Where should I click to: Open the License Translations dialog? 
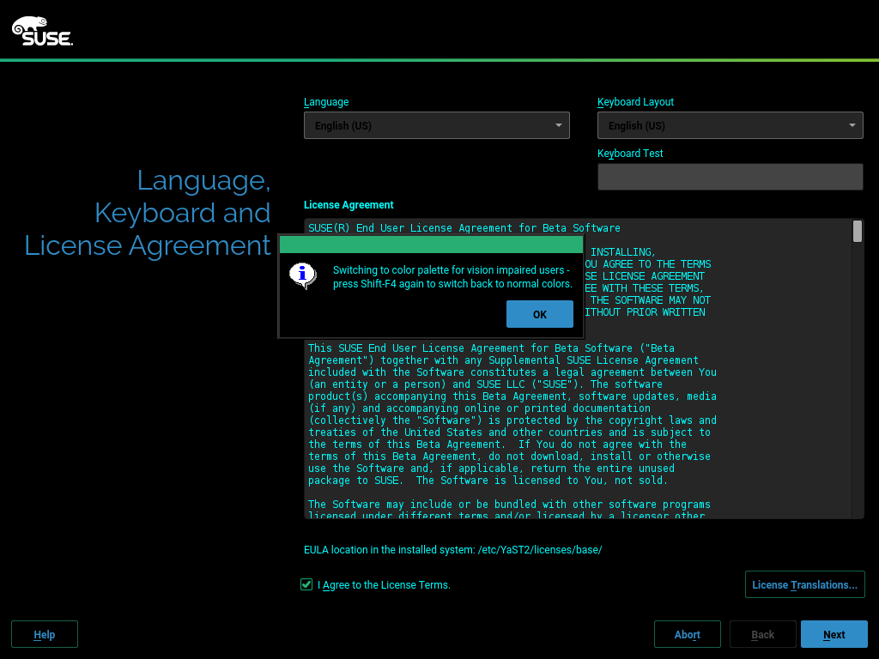[804, 584]
